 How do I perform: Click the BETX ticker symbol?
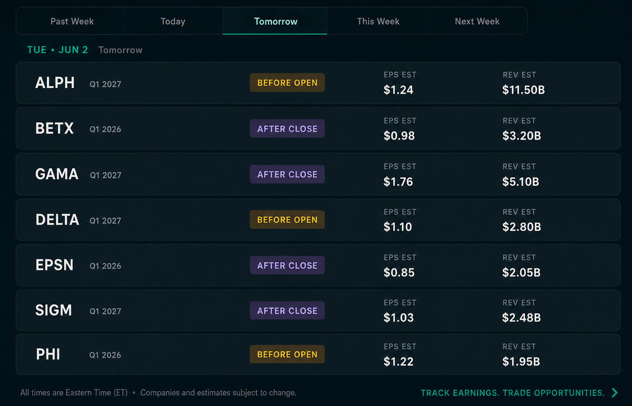[x=55, y=128]
